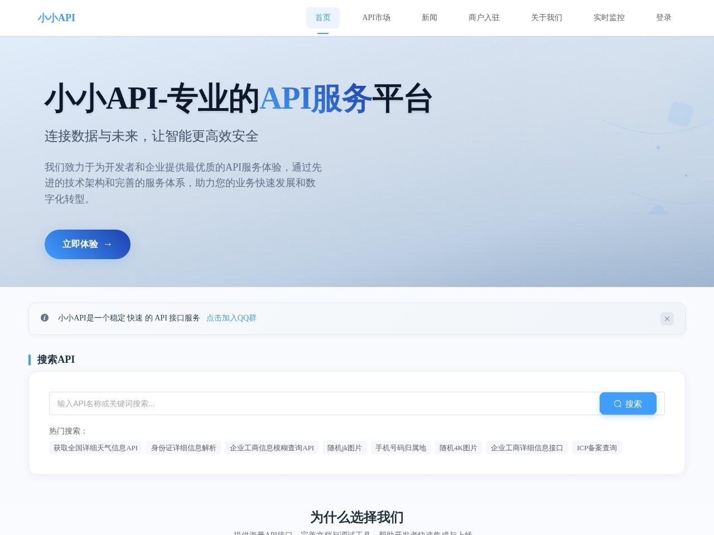Click the info icon in notice banner
Image resolution: width=714 pixels, height=535 pixels.
pos(45,318)
